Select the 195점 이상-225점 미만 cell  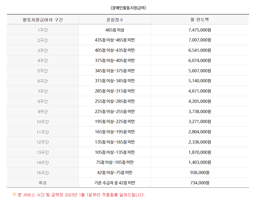(x=114, y=122)
